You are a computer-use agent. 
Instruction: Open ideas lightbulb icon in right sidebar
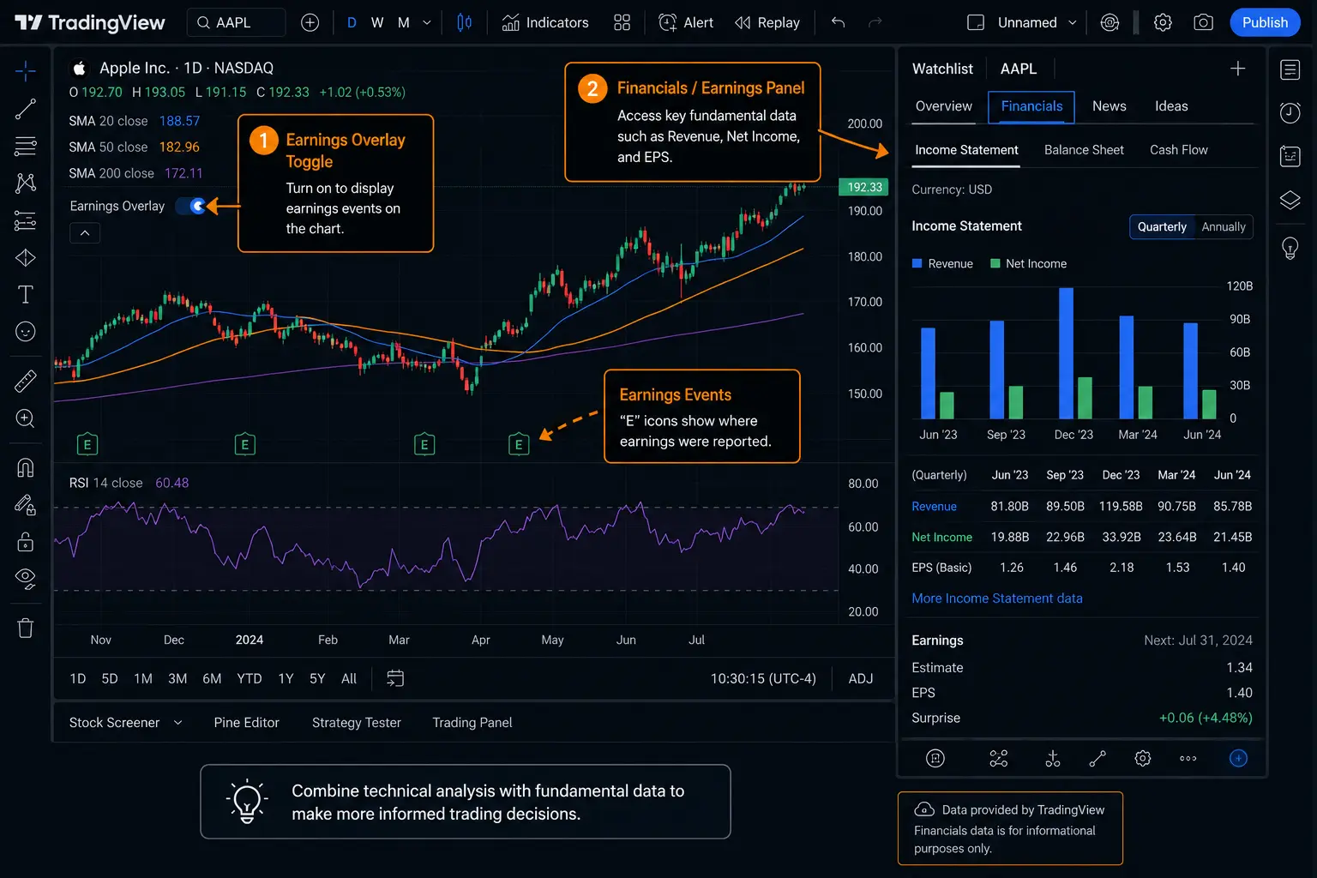click(1290, 248)
